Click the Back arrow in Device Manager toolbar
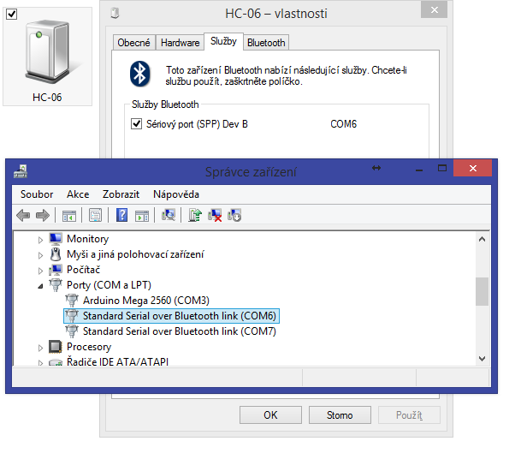The height and width of the screenshot is (465, 521). 23,216
